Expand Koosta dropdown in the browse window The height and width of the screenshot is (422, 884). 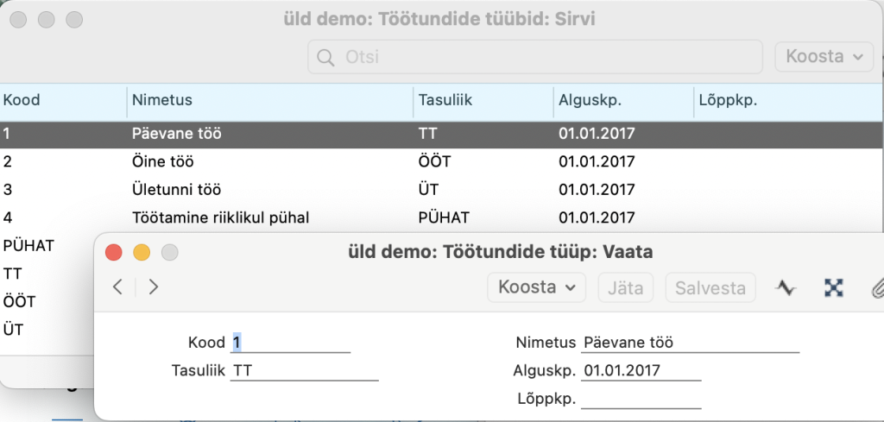tap(823, 57)
